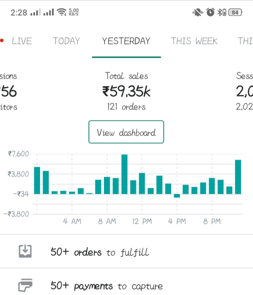Select the YESTERDAY tab
Image resolution: width=253 pixels, height=295 pixels.
[x=126, y=41]
